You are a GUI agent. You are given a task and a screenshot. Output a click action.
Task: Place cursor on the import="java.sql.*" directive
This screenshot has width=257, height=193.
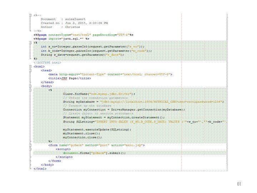coord(61,39)
